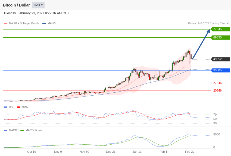Click the DAILY timeframe button

click(38, 5)
